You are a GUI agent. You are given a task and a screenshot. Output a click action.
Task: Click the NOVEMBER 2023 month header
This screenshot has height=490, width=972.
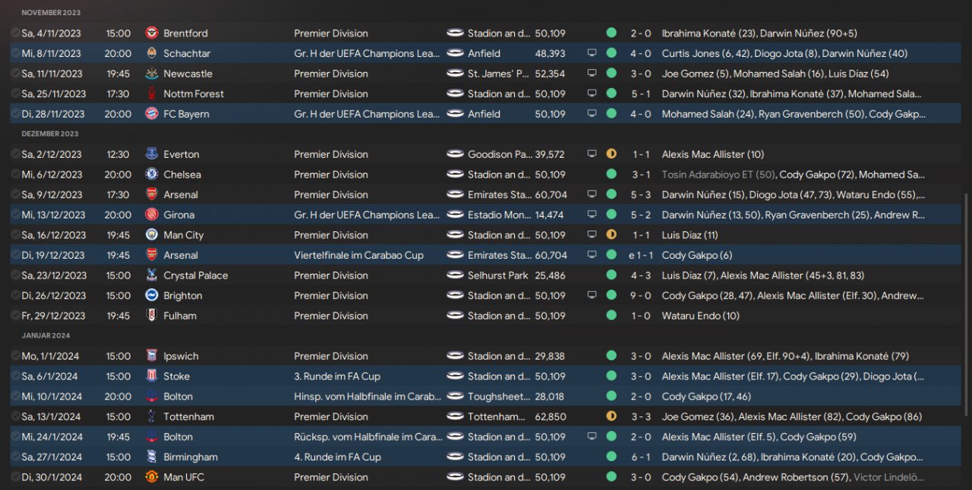[x=51, y=13]
